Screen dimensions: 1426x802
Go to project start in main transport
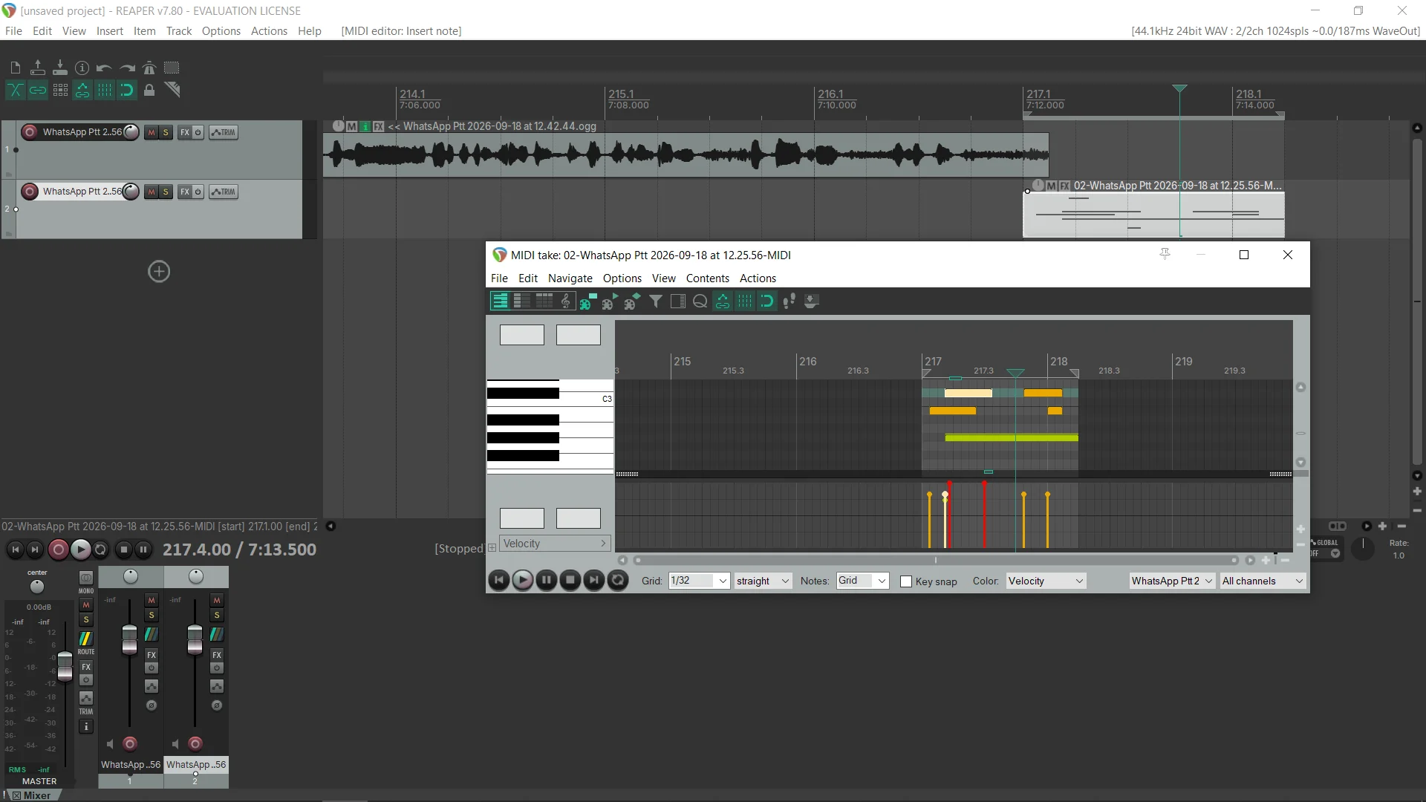pos(15,550)
